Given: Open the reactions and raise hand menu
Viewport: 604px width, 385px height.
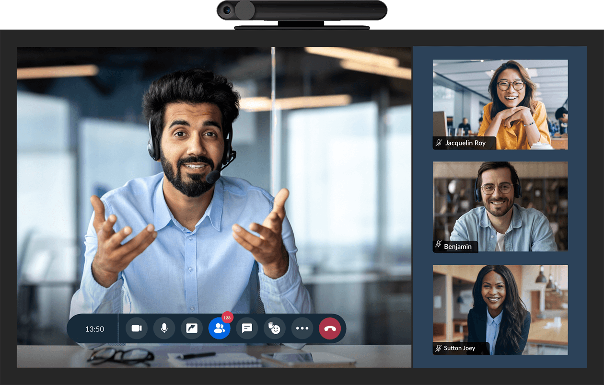Looking at the screenshot, I should 274,328.
